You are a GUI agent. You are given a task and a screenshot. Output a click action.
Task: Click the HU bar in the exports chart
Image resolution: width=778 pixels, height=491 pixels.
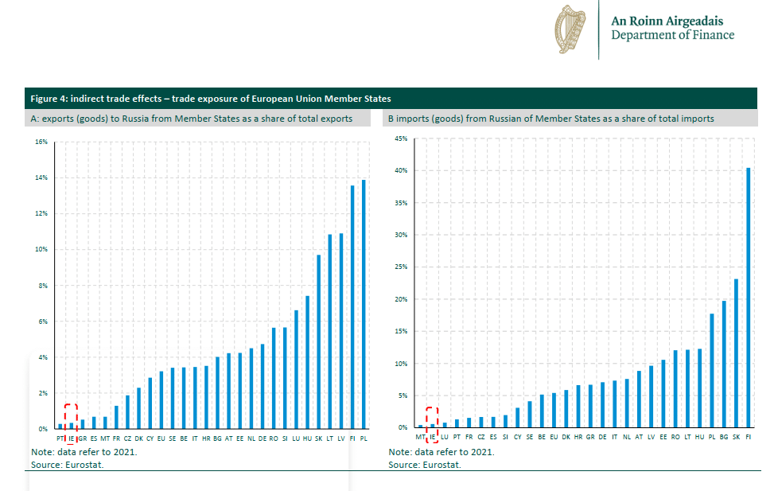point(307,362)
